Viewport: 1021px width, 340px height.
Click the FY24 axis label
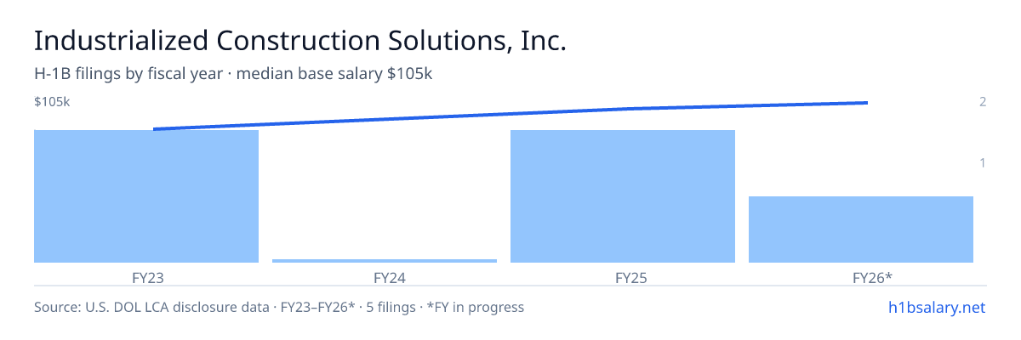coord(385,277)
